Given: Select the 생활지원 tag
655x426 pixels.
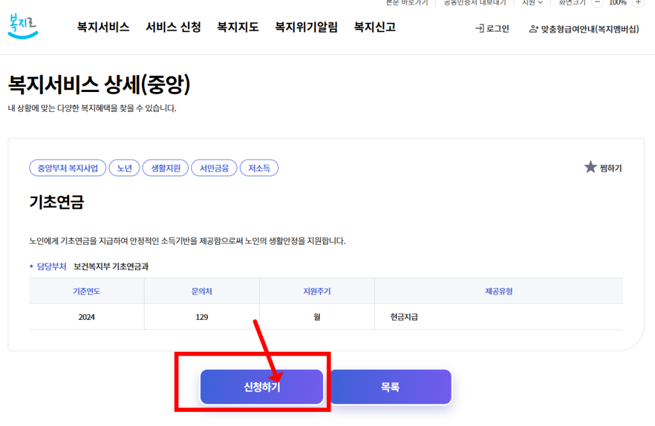Looking at the screenshot, I should click(x=165, y=169).
